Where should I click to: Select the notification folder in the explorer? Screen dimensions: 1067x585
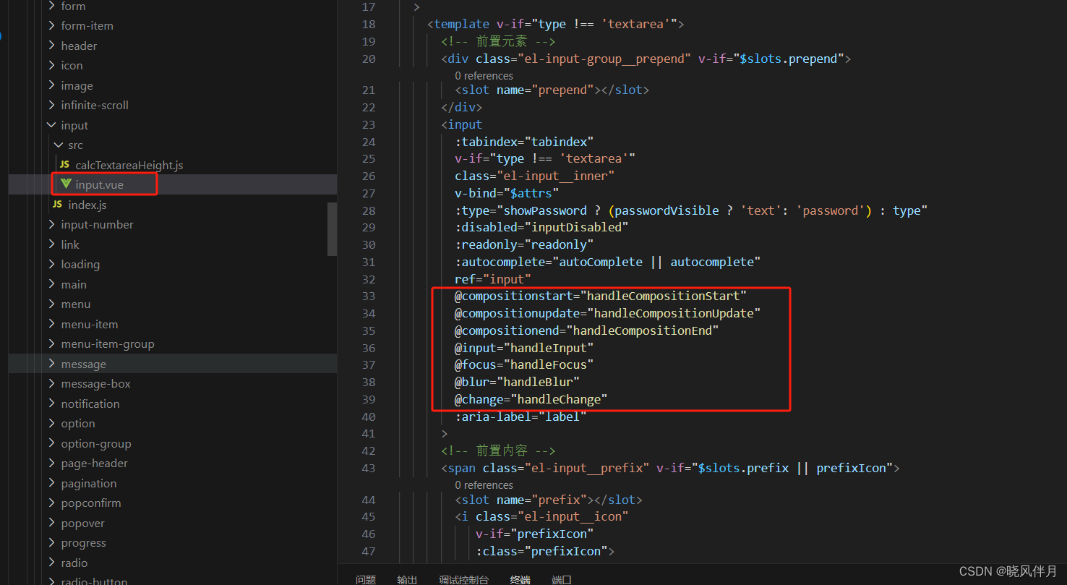pyautogui.click(x=90, y=403)
